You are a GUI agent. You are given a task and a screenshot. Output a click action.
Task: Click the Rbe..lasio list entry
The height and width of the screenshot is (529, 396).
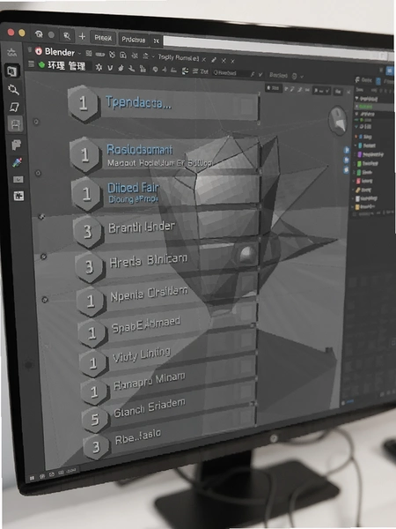[x=170, y=438]
